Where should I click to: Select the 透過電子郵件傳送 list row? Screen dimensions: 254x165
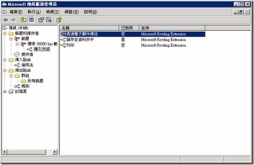coord(133,34)
